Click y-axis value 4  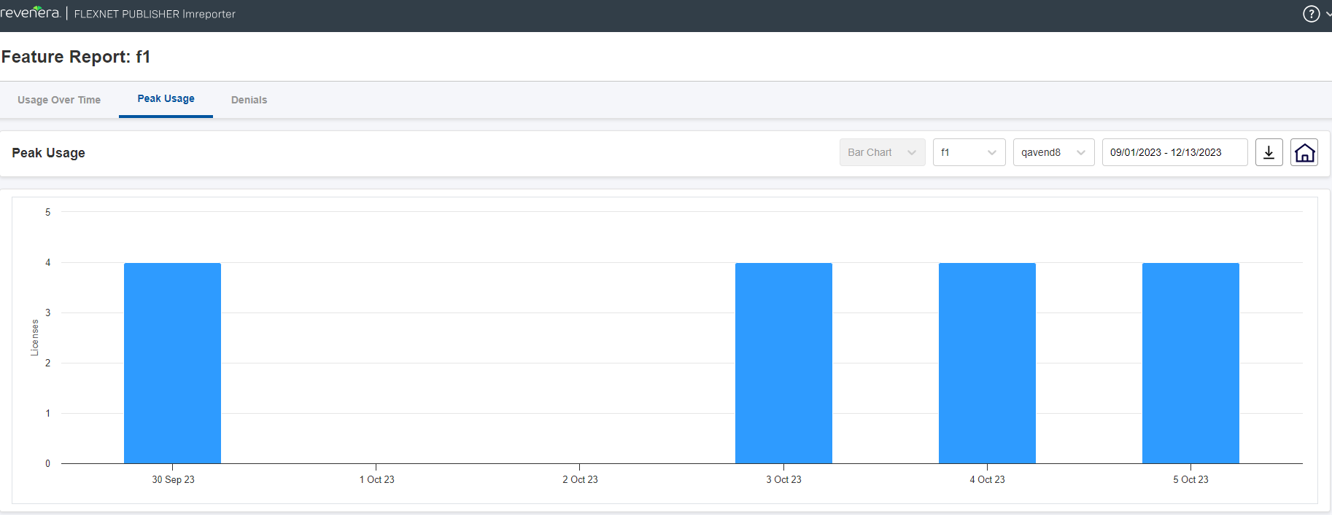point(48,262)
